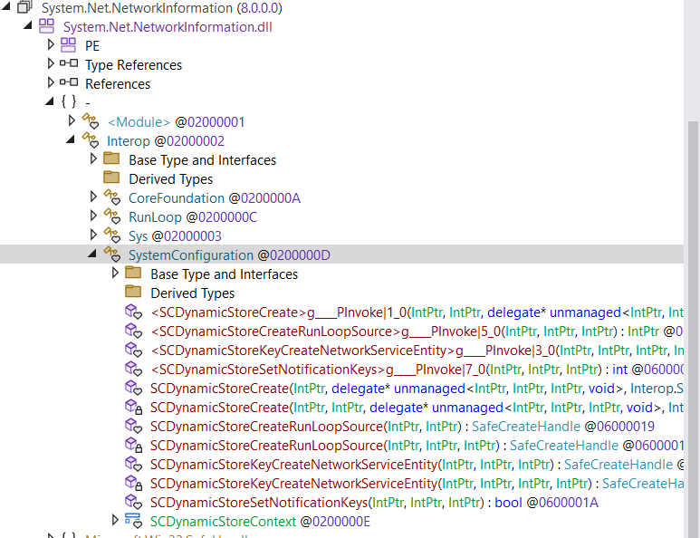Screen dimensions: 700x538
Task: Select the Derived Types item under Interop
Action: pyautogui.click(x=170, y=178)
